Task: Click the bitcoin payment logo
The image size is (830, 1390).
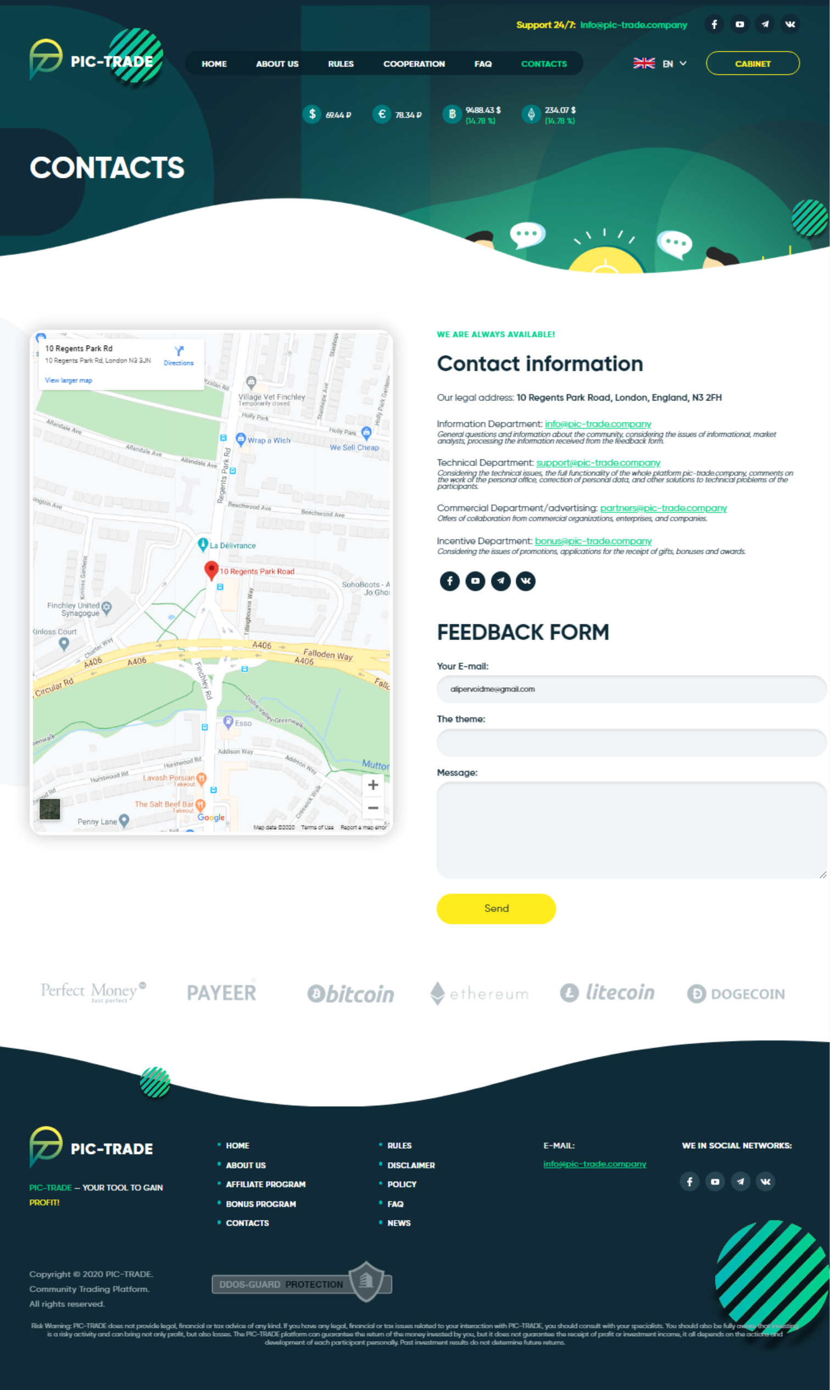Action: click(350, 994)
